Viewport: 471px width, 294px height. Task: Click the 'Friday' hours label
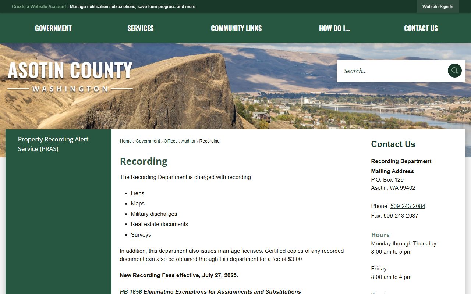point(379,269)
